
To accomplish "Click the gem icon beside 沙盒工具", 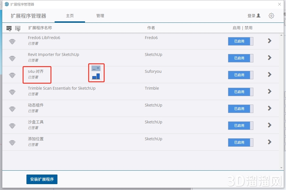I will click(12, 126).
